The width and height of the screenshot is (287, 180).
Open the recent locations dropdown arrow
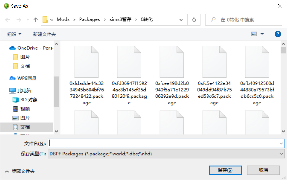pyautogui.click(x=28, y=20)
